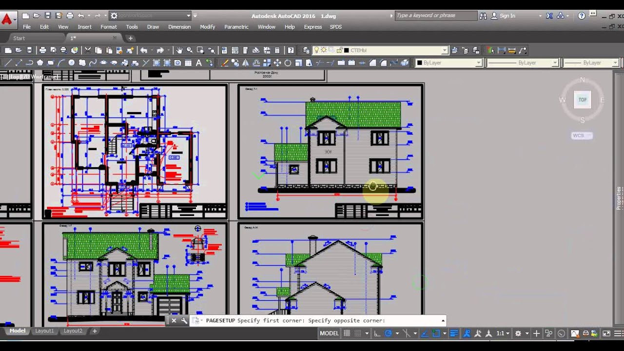The width and height of the screenshot is (624, 351).
Task: Open the Draw menu
Action: (x=153, y=27)
